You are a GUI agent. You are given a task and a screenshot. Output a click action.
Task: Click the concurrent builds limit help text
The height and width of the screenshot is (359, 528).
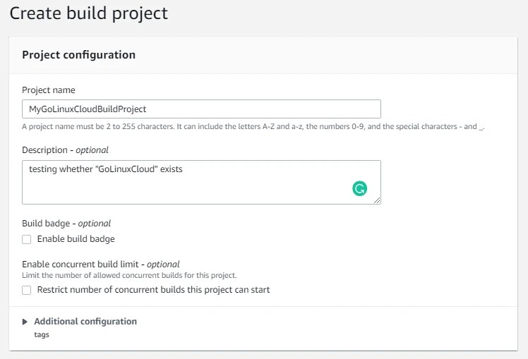(x=129, y=275)
